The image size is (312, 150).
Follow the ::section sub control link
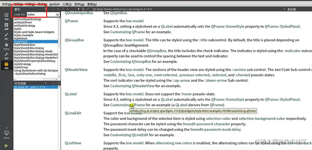tap(239, 70)
